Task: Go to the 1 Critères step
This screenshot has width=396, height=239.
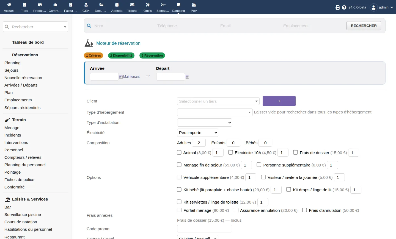Action: [x=94, y=55]
